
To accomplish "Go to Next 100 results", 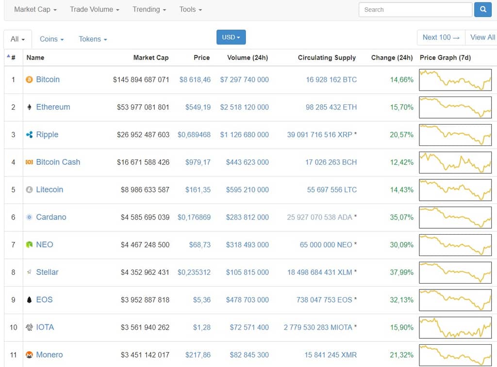I will click(441, 37).
